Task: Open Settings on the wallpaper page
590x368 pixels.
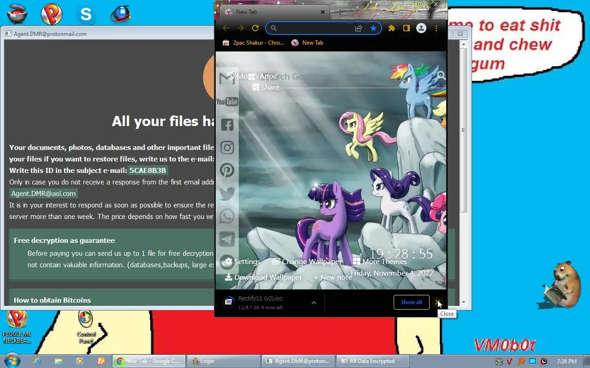Action: (242, 262)
